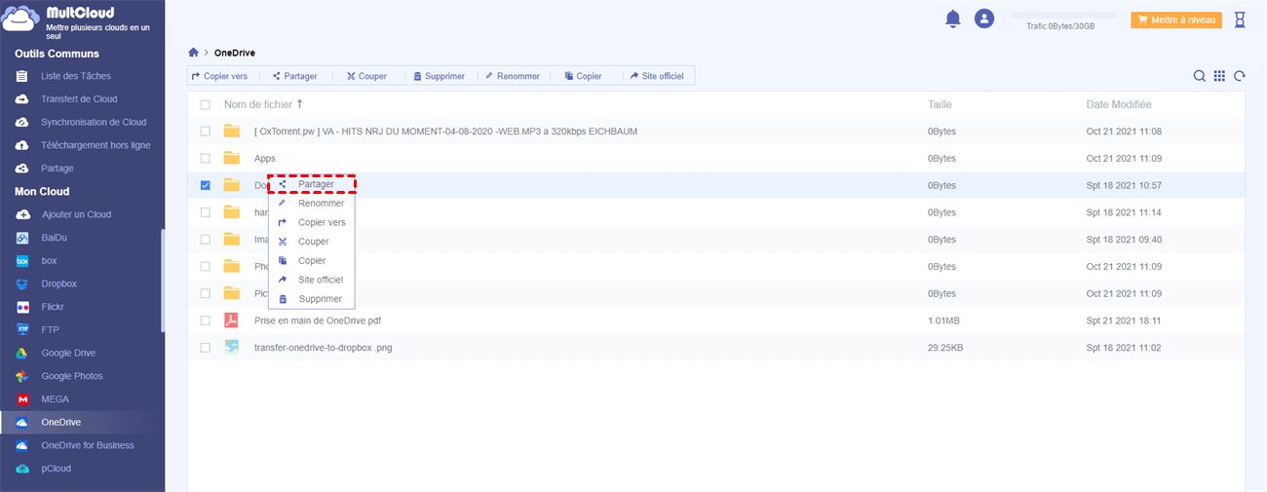Click the Mettre à niveau button
The image size is (1267, 492).
coord(1176,19)
